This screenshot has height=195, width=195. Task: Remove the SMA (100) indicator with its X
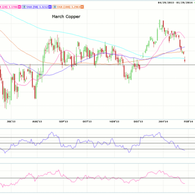click(82, 7)
